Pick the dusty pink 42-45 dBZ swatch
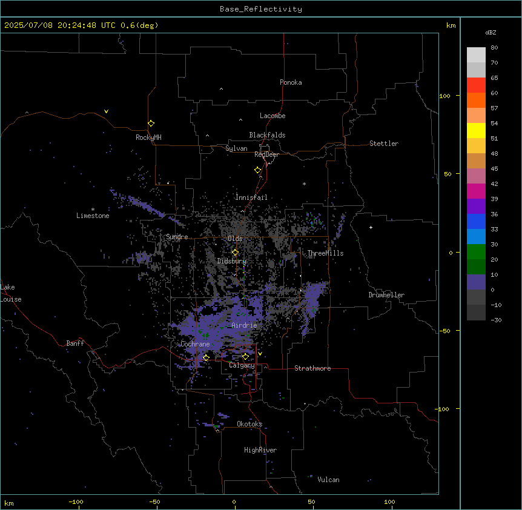This screenshot has width=522, height=510. 476,176
